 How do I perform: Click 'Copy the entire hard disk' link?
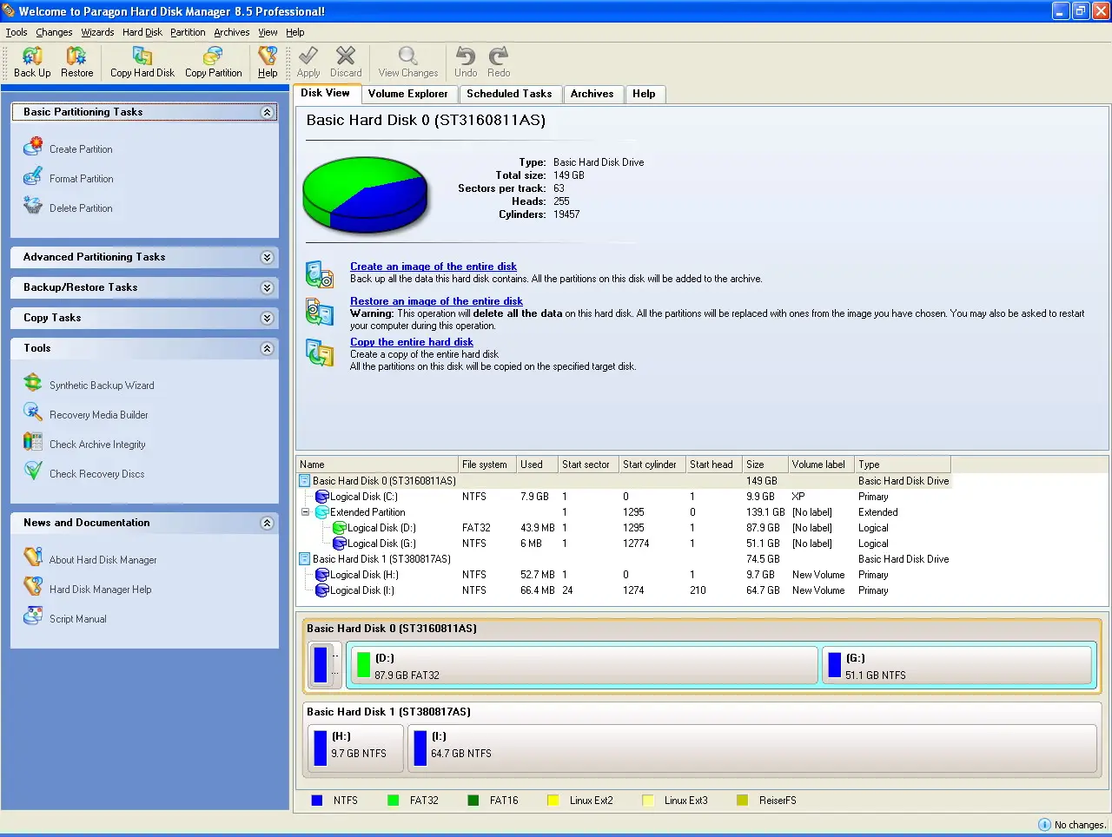click(x=412, y=342)
